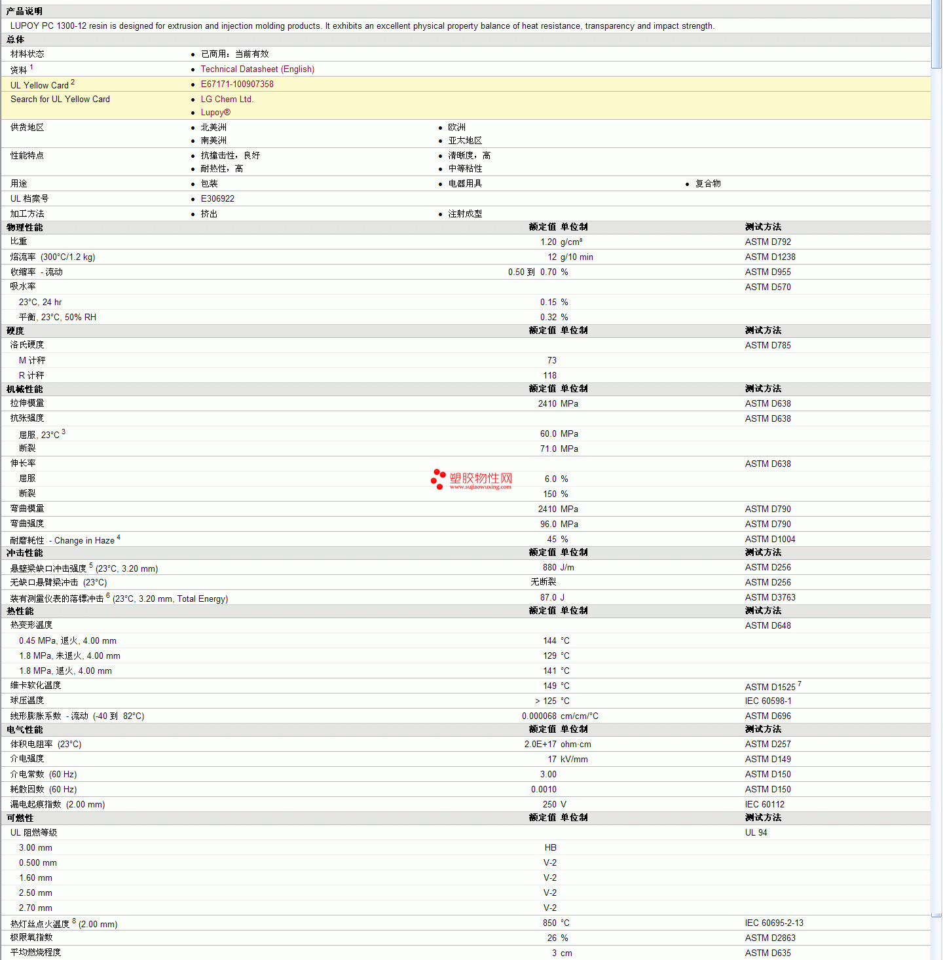
Task: Click the 电气性能 section header
Action: (24, 729)
